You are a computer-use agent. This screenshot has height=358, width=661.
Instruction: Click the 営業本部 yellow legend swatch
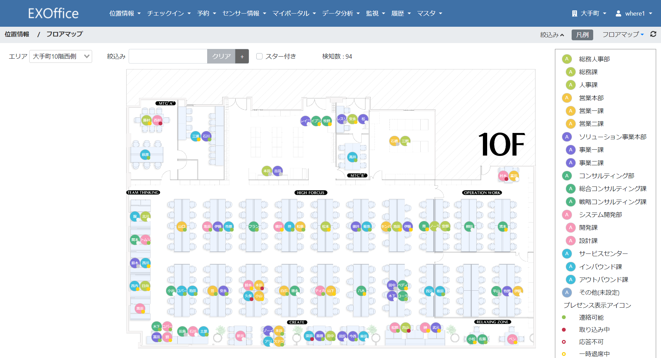567,98
